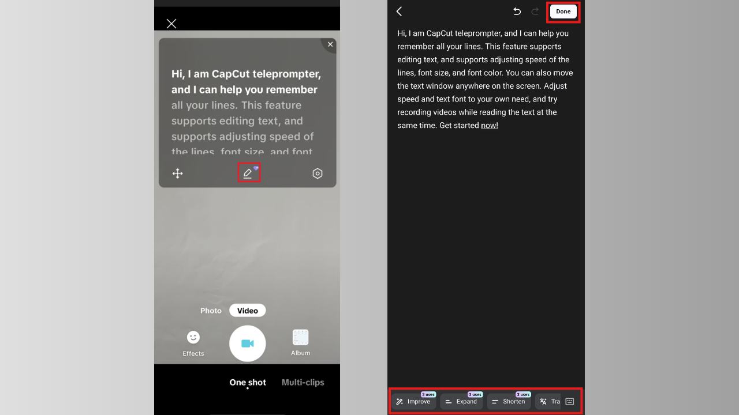Open teleprompter settings hexagon icon

pyautogui.click(x=318, y=173)
